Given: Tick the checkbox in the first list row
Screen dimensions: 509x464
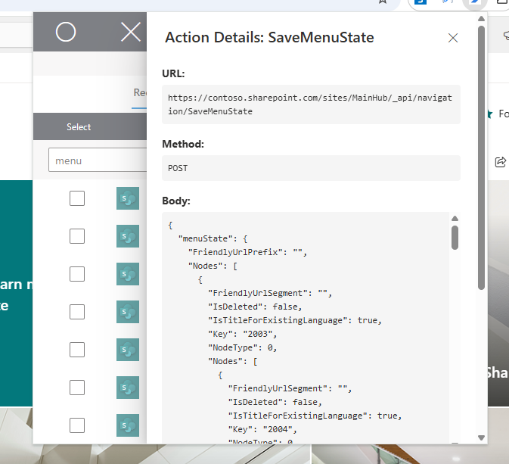Looking at the screenshot, I should (x=77, y=198).
